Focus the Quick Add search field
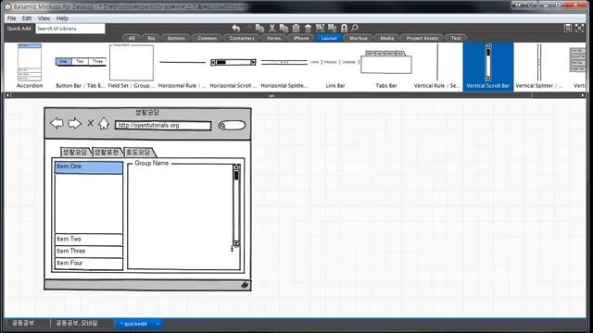Image resolution: width=593 pixels, height=333 pixels. point(70,29)
